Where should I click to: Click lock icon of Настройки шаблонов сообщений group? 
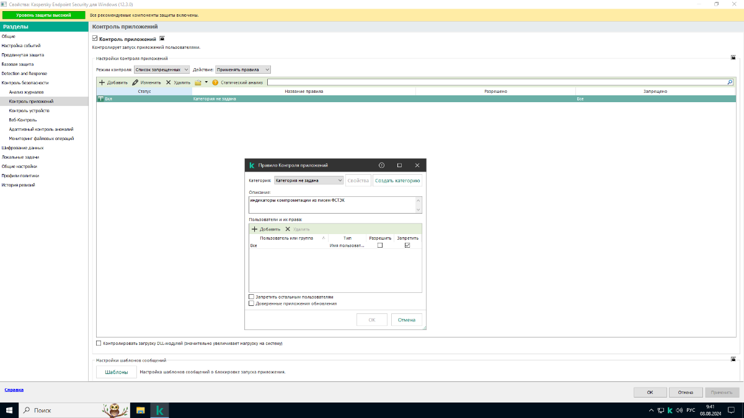[x=733, y=359]
